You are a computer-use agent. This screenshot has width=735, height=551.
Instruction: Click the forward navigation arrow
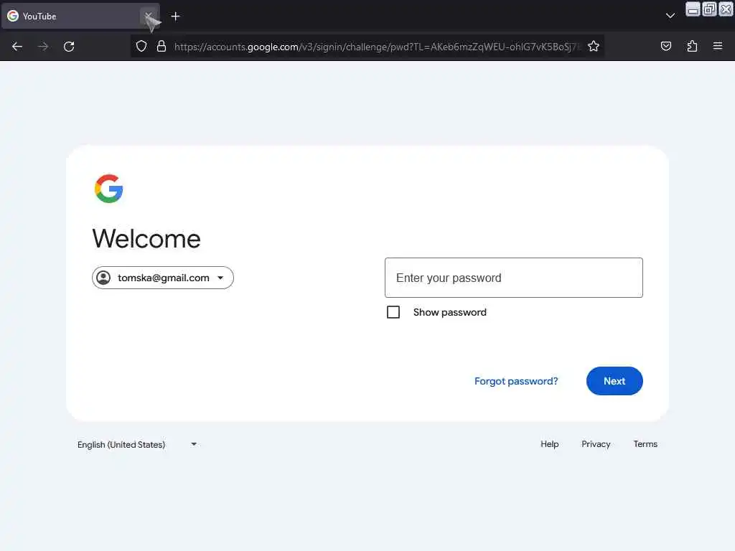(x=43, y=47)
